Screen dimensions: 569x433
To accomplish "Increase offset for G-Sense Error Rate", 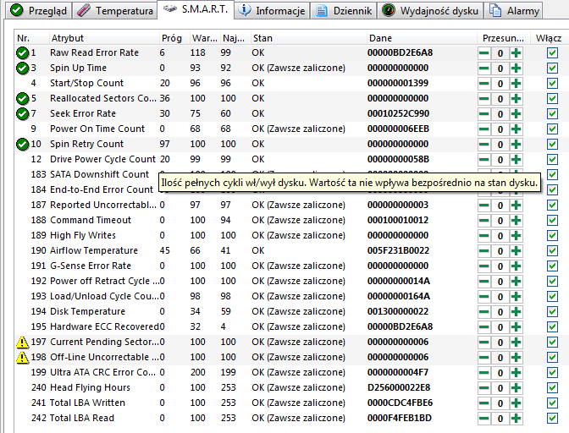I will [x=516, y=266].
